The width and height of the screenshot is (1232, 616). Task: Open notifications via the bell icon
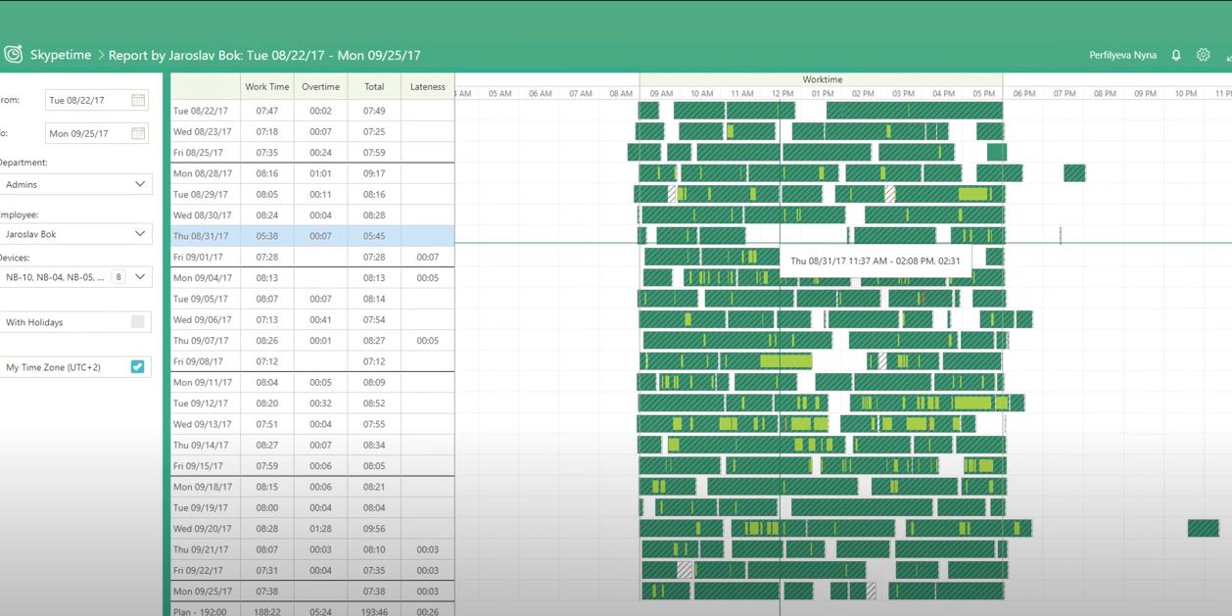[1176, 55]
